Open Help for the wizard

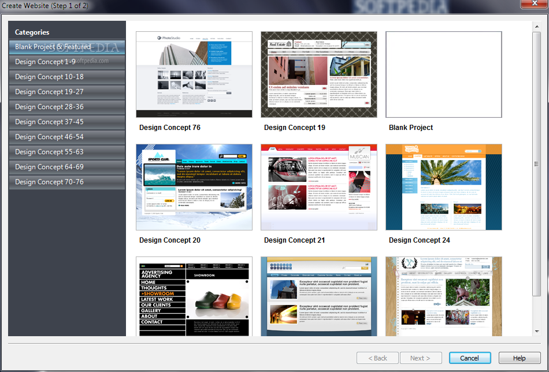[520, 358]
